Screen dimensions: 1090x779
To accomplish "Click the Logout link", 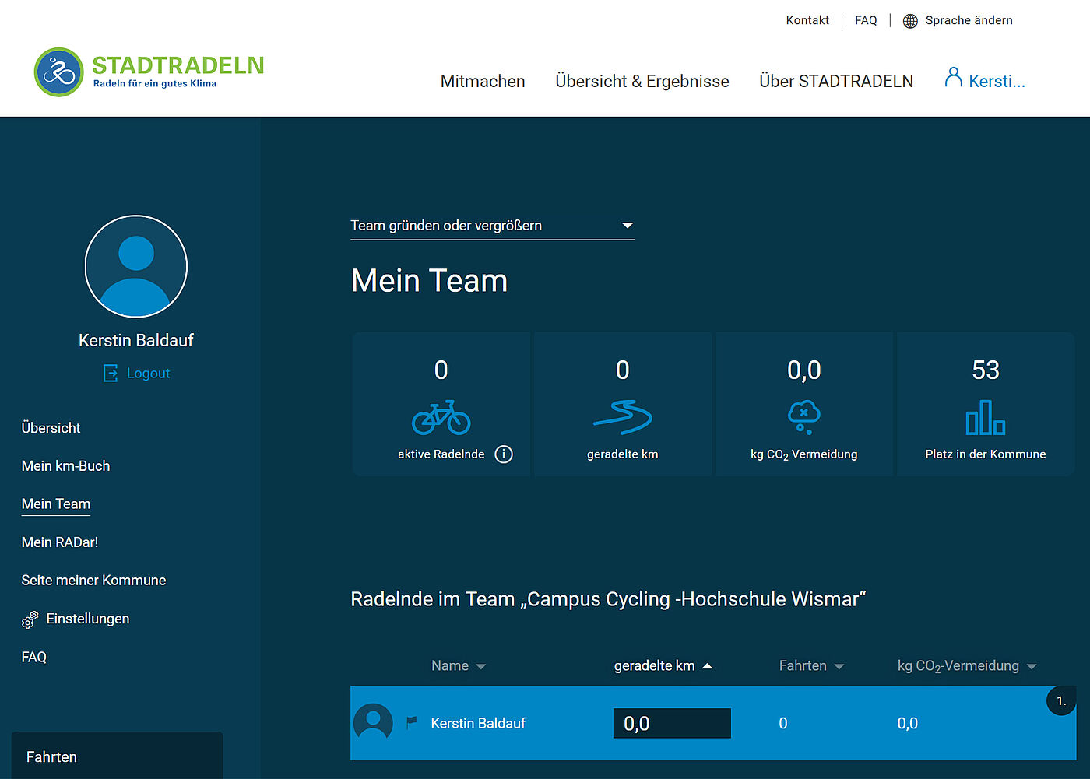I will coord(148,374).
